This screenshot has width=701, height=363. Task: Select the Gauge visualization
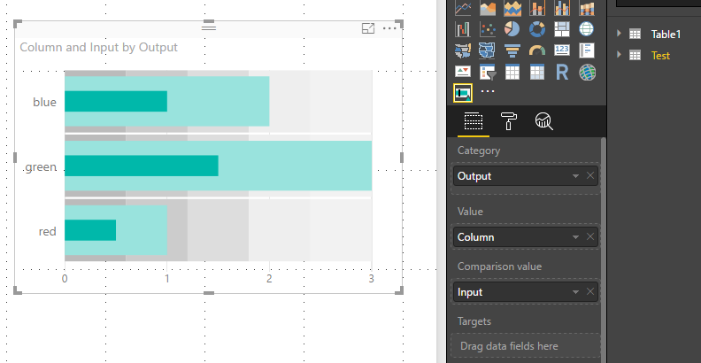pos(537,50)
